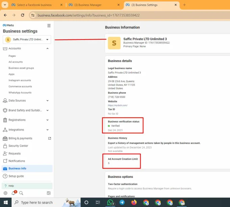The image size is (230, 207).
Task: Collapse the sidebar using hamburger menu icon
Action: click(x=49, y=25)
